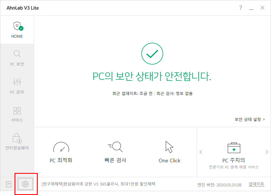Open the PC 보안 section
271x195 pixels.
(x=17, y=58)
